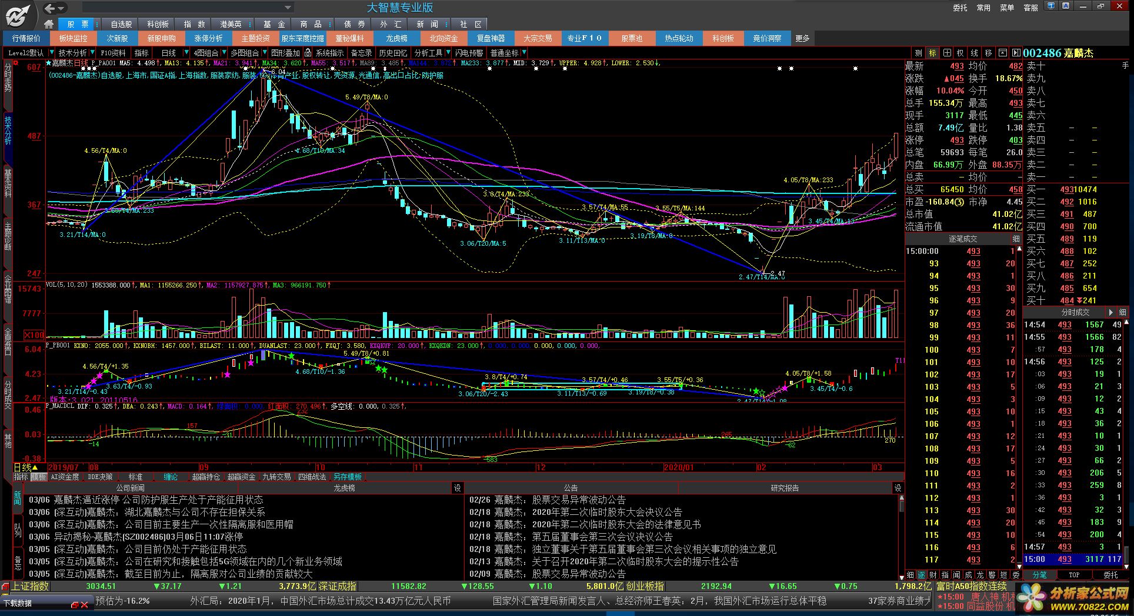1134x616 pixels.
Task: Open the 02/26 股票交易异常波动公告 announcement
Action: pyautogui.click(x=547, y=500)
